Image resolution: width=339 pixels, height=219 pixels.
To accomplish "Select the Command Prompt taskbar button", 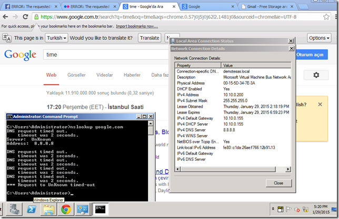I will tap(101, 210).
